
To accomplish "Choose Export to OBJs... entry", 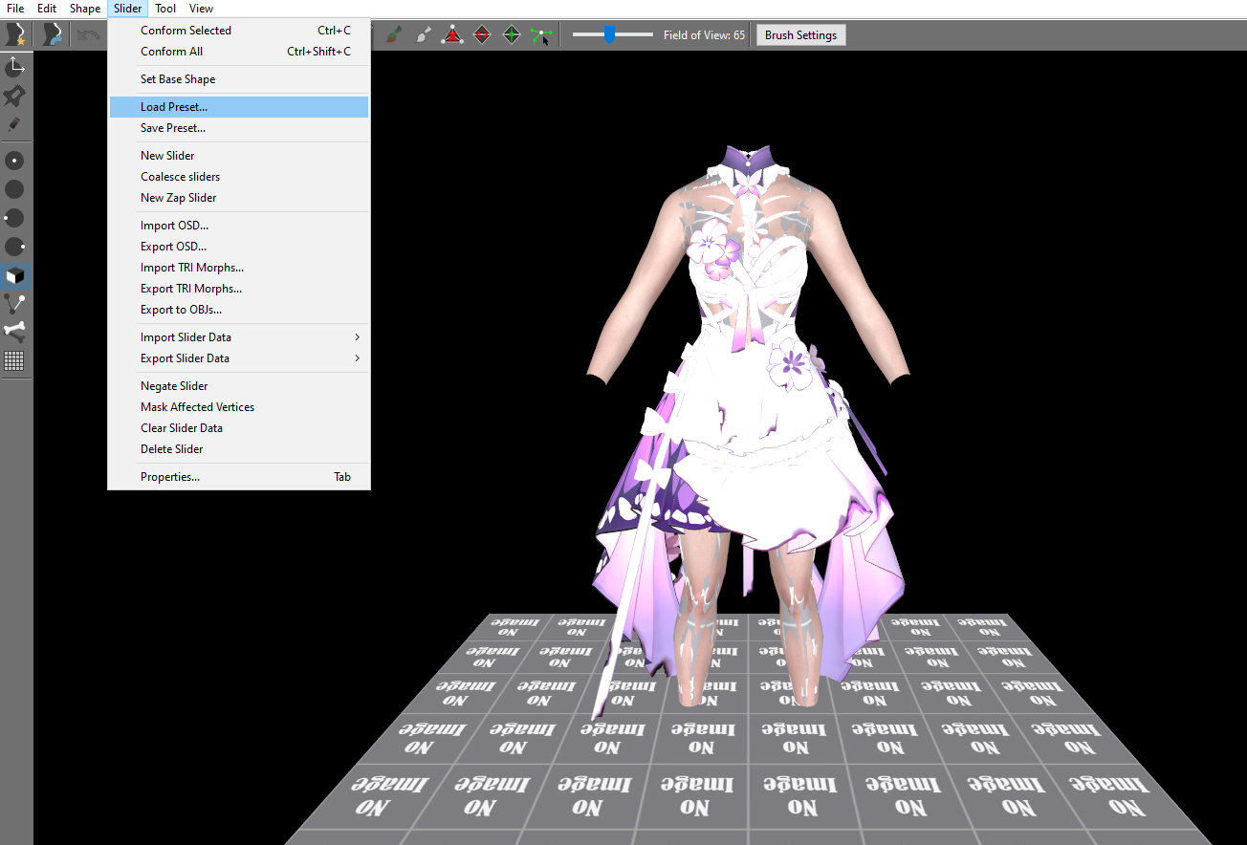I will coord(239,310).
